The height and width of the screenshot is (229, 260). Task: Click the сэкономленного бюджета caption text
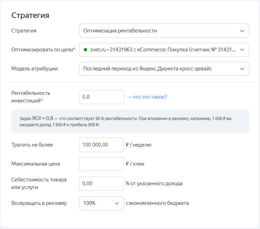[157, 203]
